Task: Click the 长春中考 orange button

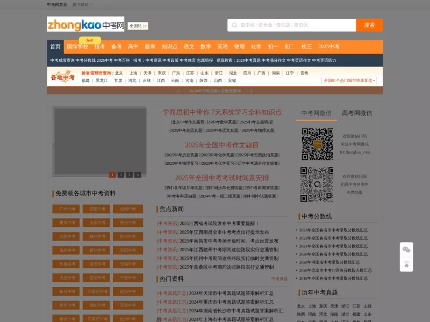Action: point(66,264)
